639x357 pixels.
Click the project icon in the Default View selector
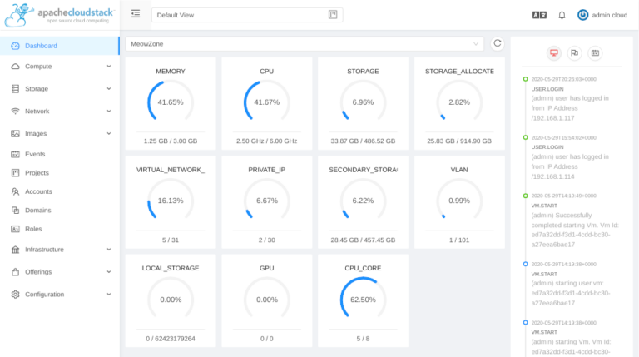tap(333, 15)
